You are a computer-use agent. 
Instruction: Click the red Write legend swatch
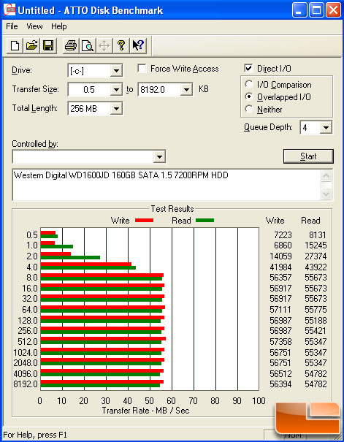tap(144, 221)
